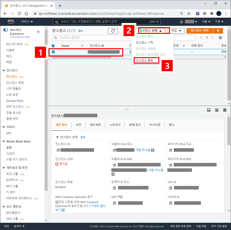Open 스냅샷 in sidebar
231x230 pixels.
11,154
